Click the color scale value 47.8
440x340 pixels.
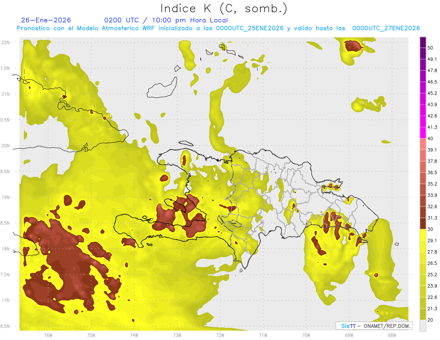point(433,70)
